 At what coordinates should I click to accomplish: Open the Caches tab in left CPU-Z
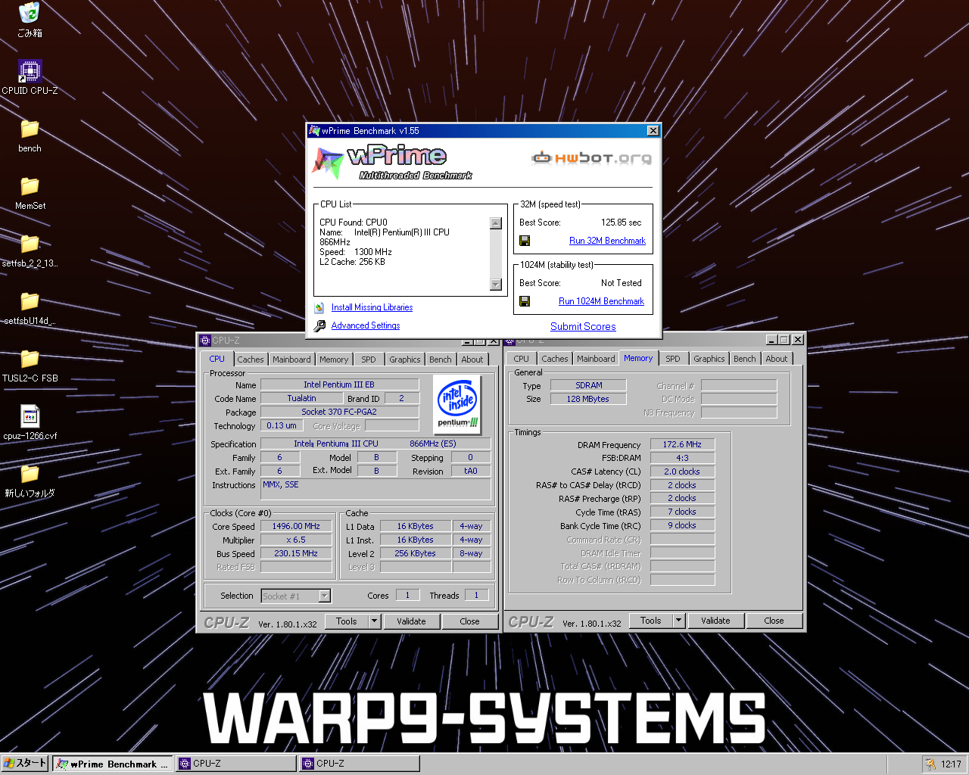click(251, 359)
